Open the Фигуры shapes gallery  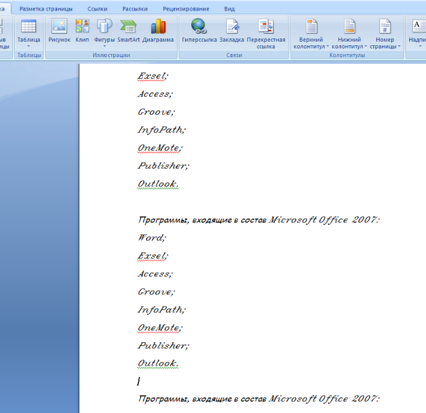[x=104, y=33]
